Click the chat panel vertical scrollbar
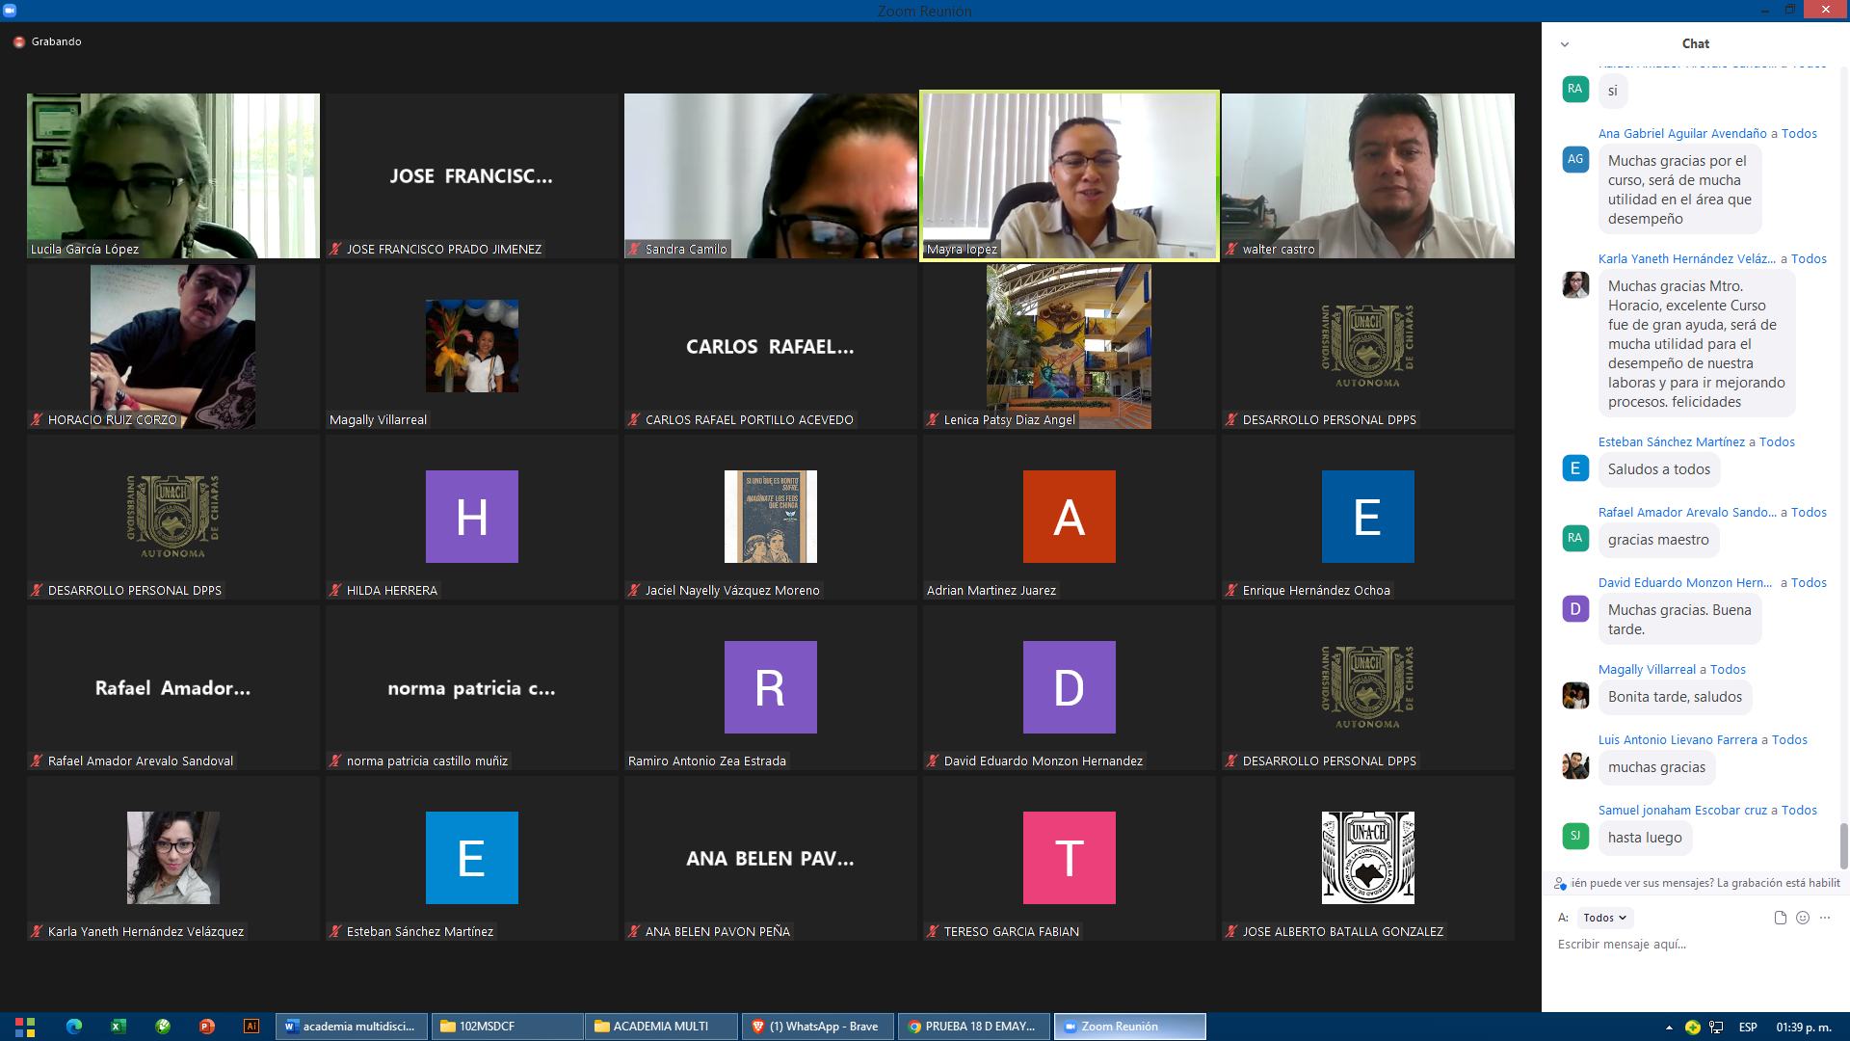This screenshot has width=1850, height=1041. [1843, 844]
